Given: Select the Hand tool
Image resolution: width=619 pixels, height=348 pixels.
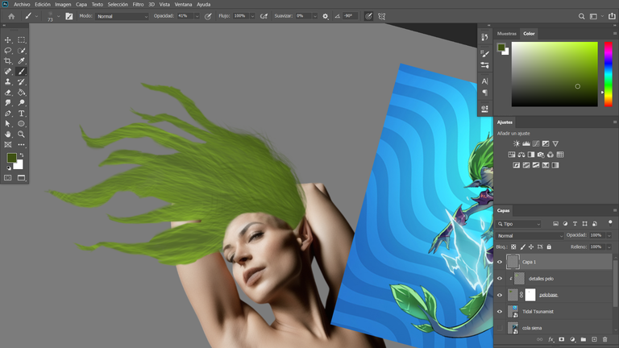Looking at the screenshot, I should [8, 135].
